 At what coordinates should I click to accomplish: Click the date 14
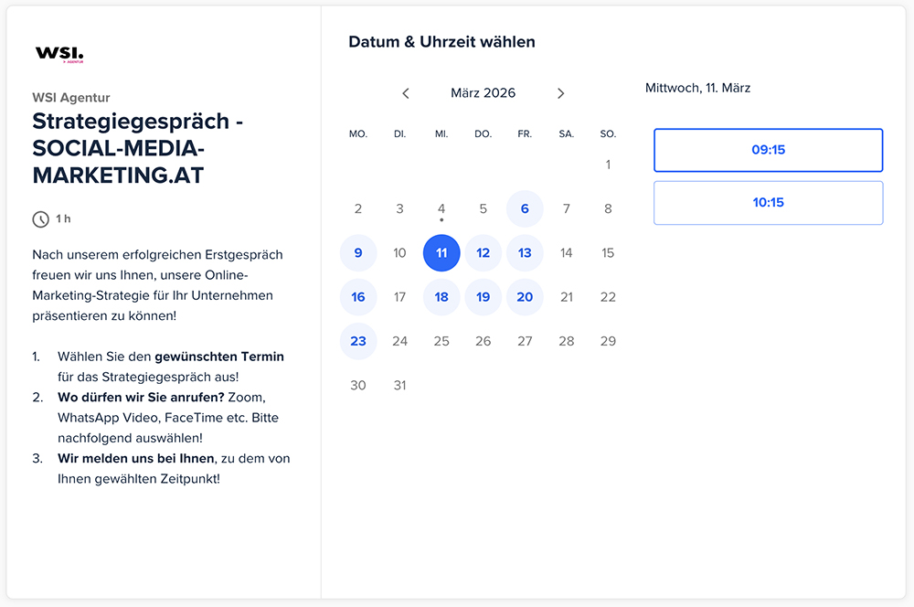(x=567, y=253)
